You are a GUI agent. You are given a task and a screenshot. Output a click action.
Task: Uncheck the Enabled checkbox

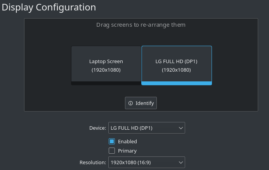[112, 141]
